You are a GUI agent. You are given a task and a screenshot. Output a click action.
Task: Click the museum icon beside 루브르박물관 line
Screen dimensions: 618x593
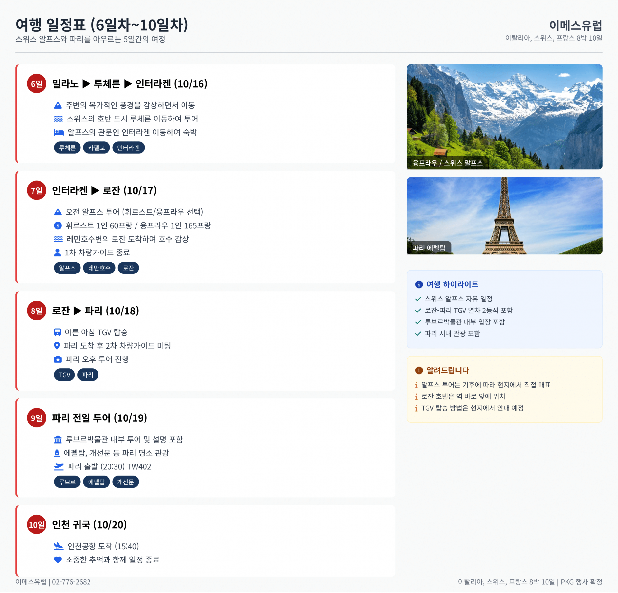point(58,440)
